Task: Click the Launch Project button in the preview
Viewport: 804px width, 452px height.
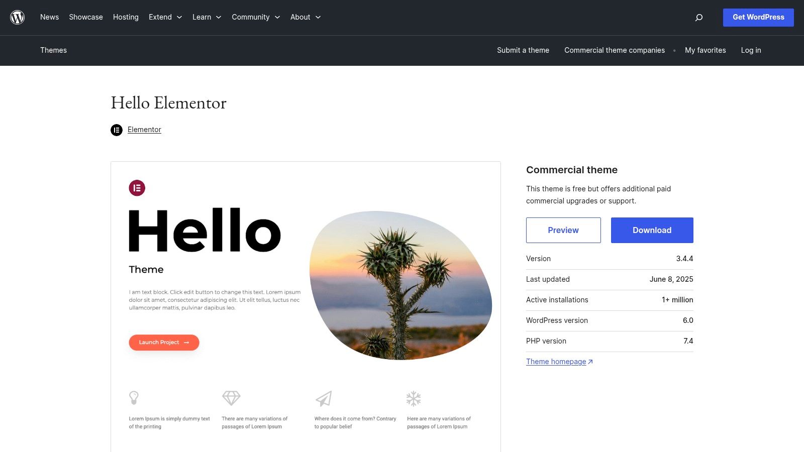Action: 164,343
